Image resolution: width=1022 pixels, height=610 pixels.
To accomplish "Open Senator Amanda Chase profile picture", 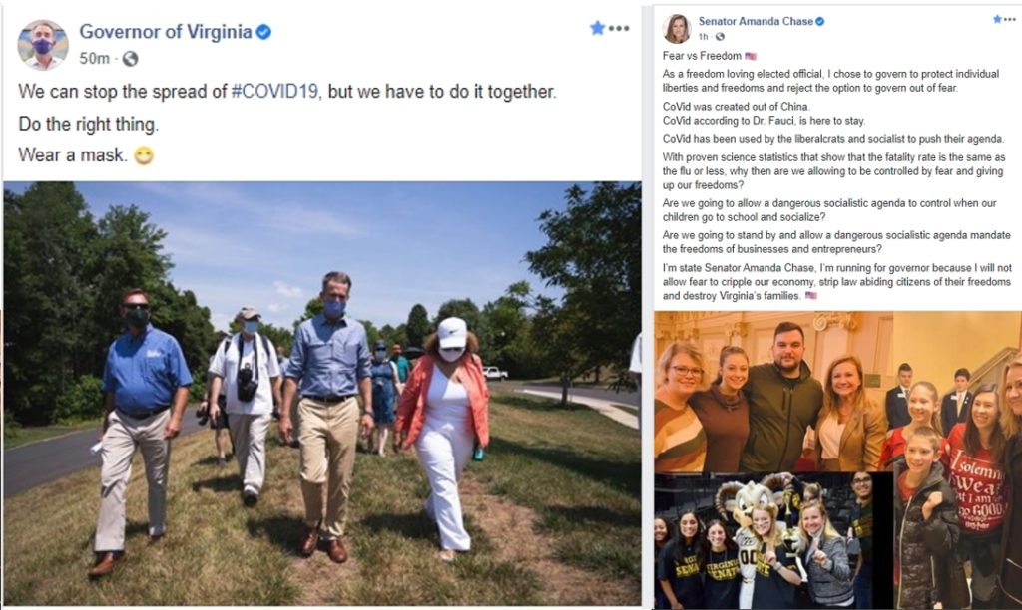I will coord(677,28).
